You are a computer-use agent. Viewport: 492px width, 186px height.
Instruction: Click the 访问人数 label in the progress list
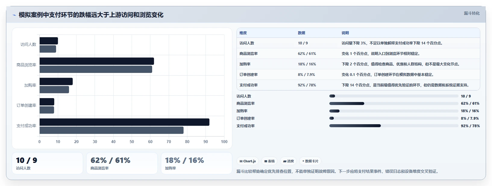click(x=244, y=96)
